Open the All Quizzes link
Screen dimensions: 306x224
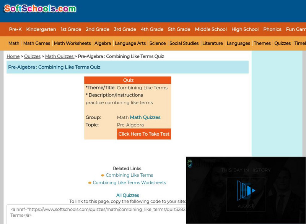point(128,195)
